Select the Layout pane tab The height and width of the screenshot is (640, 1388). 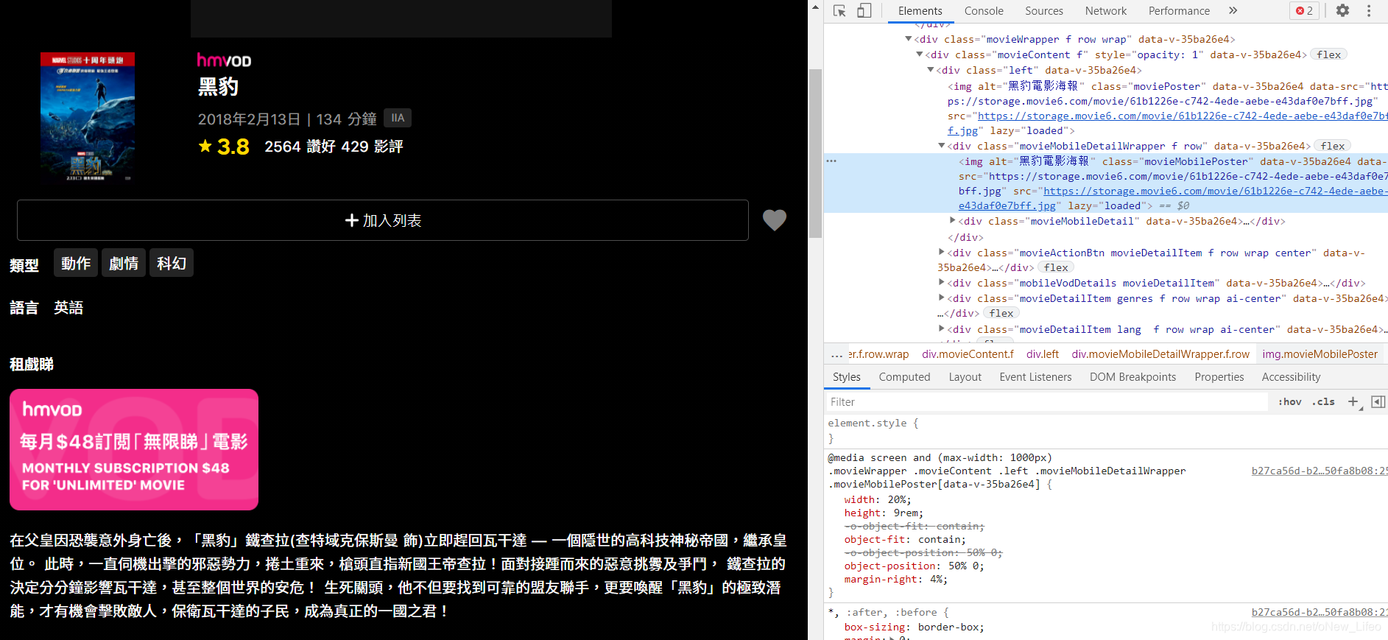(965, 377)
